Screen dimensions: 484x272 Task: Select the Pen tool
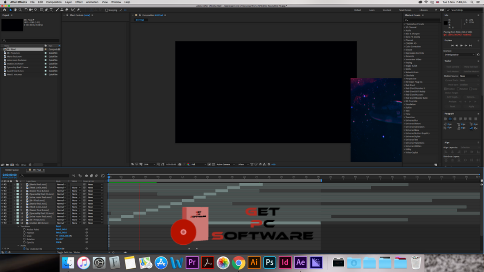coord(46,10)
